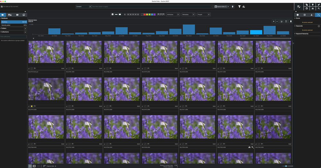
Task: Zoom out the timeline with minus button
Action: click(x=277, y=21)
